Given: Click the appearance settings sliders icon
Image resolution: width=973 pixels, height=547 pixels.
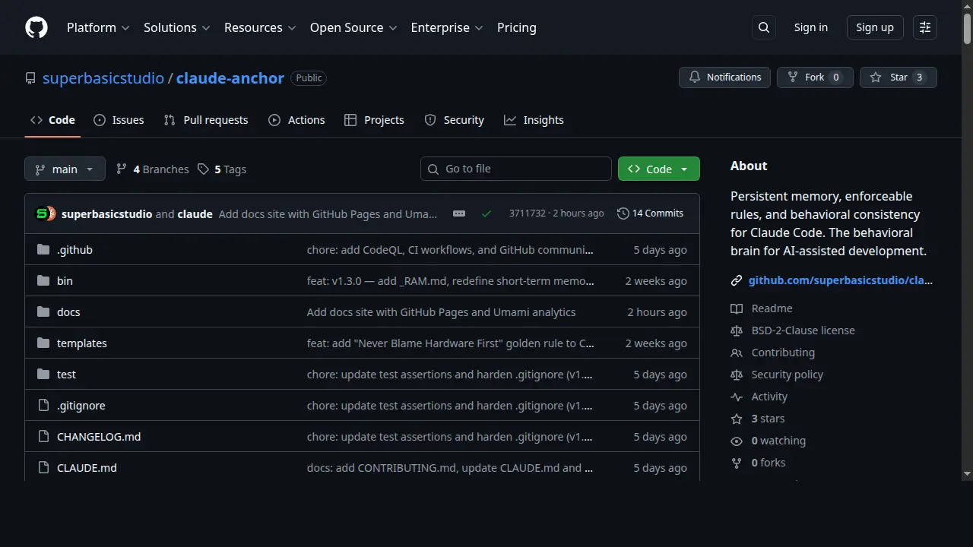Looking at the screenshot, I should pyautogui.click(x=925, y=27).
